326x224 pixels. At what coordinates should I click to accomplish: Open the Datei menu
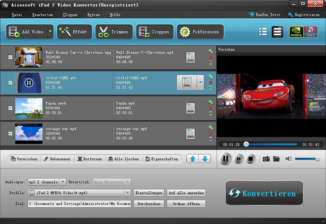[17, 15]
